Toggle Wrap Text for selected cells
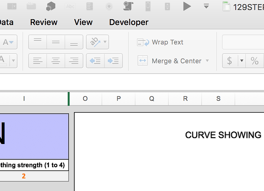Screen dimensions: 264x191 (x=160, y=42)
